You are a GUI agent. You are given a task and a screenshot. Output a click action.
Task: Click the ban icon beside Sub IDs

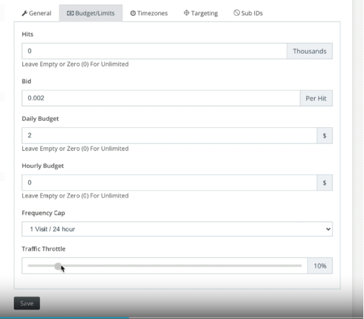pyautogui.click(x=237, y=12)
